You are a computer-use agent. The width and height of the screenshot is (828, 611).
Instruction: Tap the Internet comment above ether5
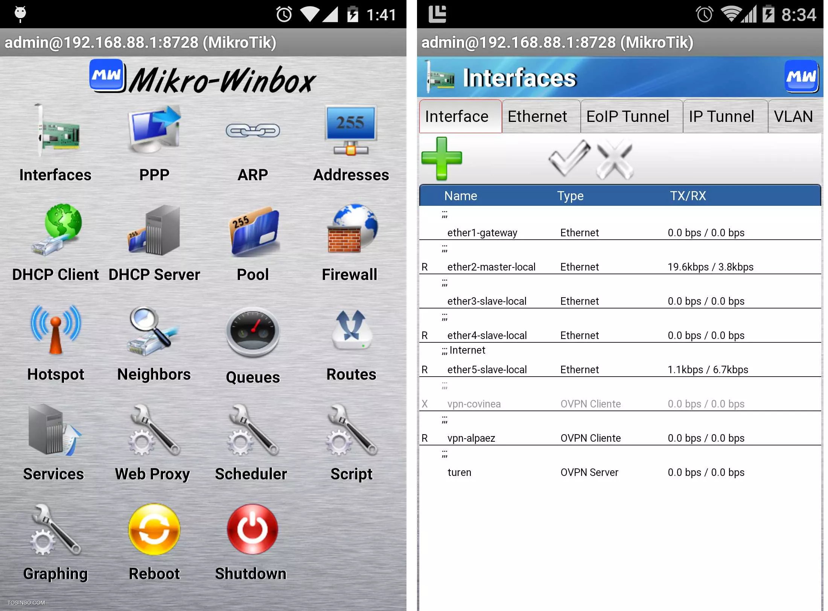[x=464, y=350]
